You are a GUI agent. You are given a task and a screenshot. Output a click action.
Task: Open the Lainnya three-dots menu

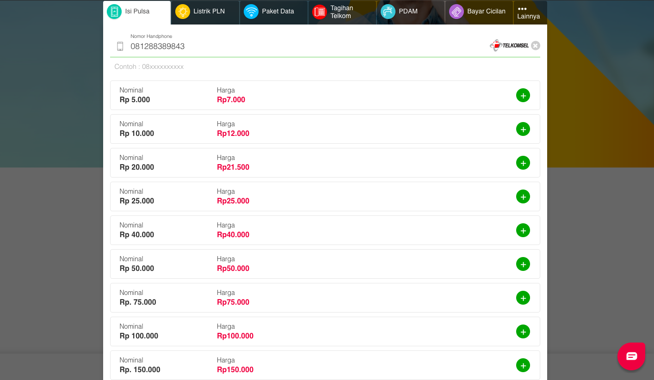pos(529,12)
